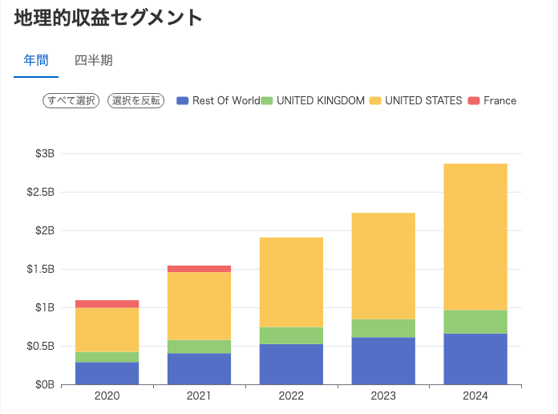Select the green United Kingdom segment in 2024
Image resolution: width=558 pixels, height=414 pixels.
(x=475, y=322)
